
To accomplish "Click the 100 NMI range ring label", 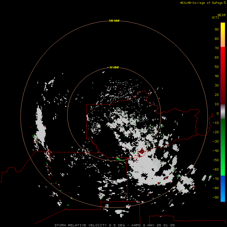I will pos(114,21).
